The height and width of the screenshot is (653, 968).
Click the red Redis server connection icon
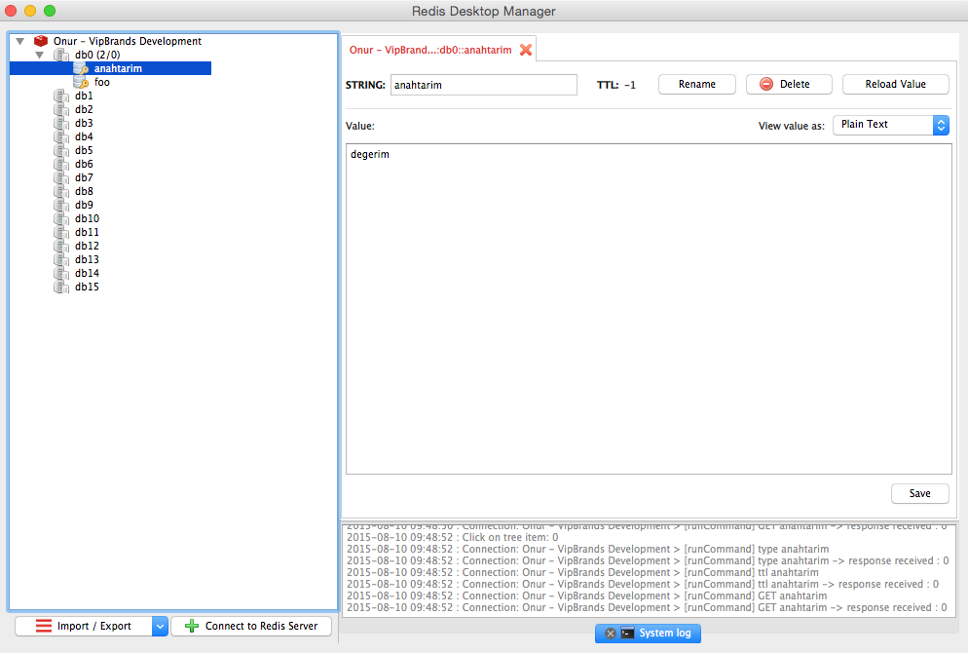(41, 41)
